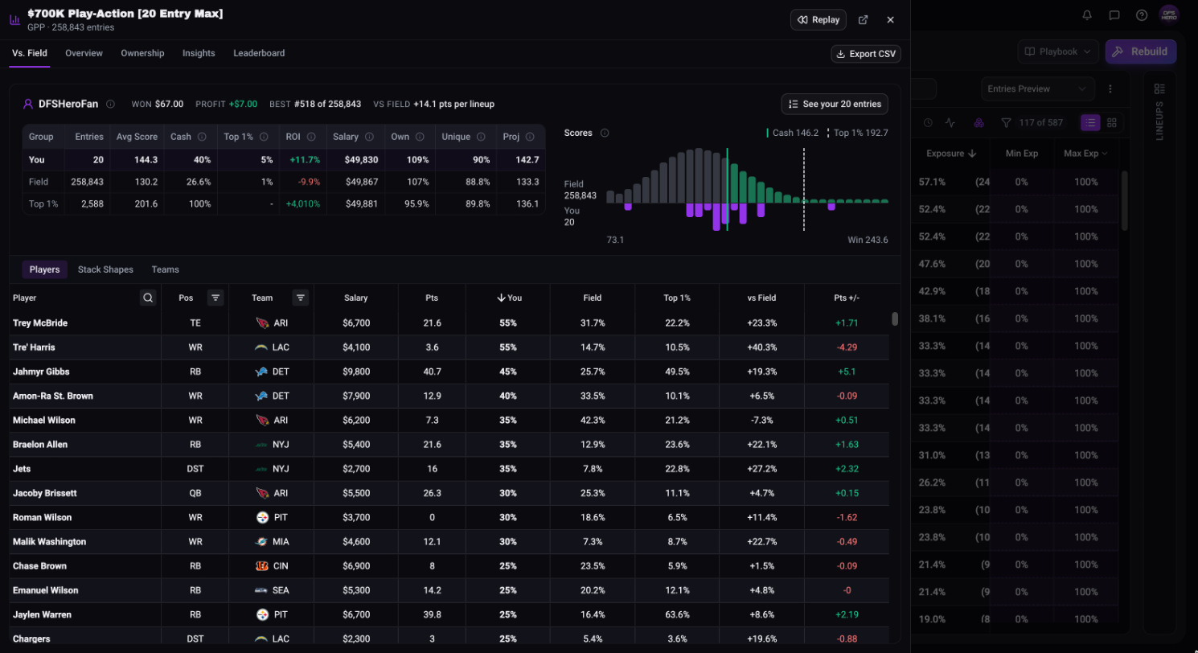Click the clock history icon in background toolbar
The image size is (1198, 653).
point(928,123)
